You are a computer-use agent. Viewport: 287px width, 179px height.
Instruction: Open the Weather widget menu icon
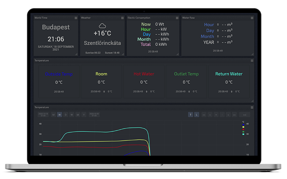[122, 18]
